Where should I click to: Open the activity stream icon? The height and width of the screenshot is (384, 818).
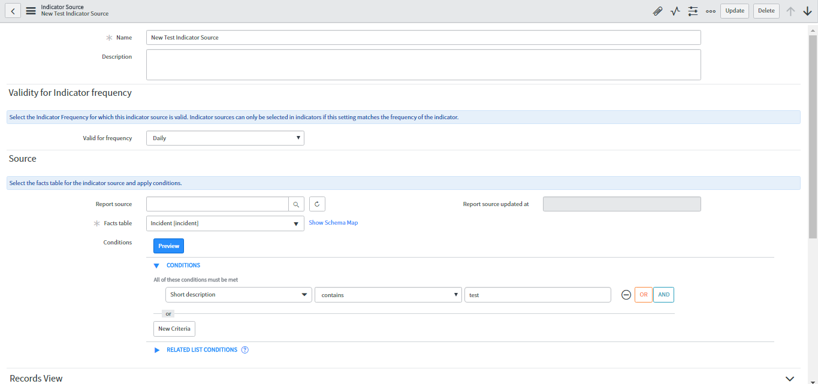pos(675,11)
